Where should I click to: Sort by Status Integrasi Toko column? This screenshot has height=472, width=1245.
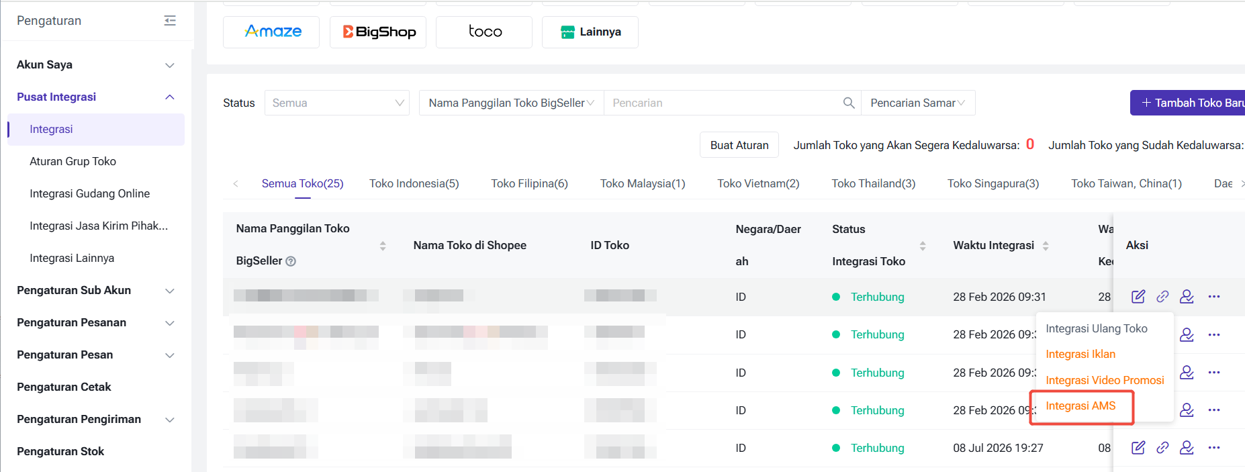coord(923,246)
